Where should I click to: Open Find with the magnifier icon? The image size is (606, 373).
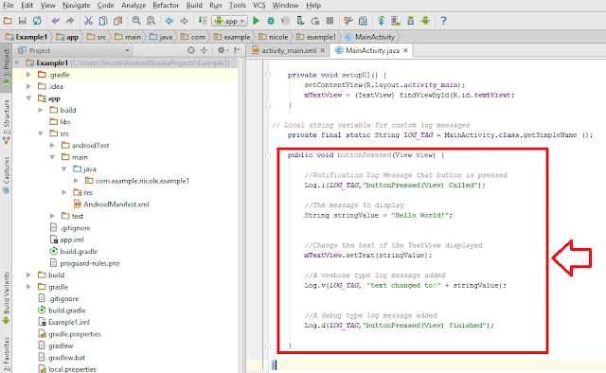pos(136,21)
